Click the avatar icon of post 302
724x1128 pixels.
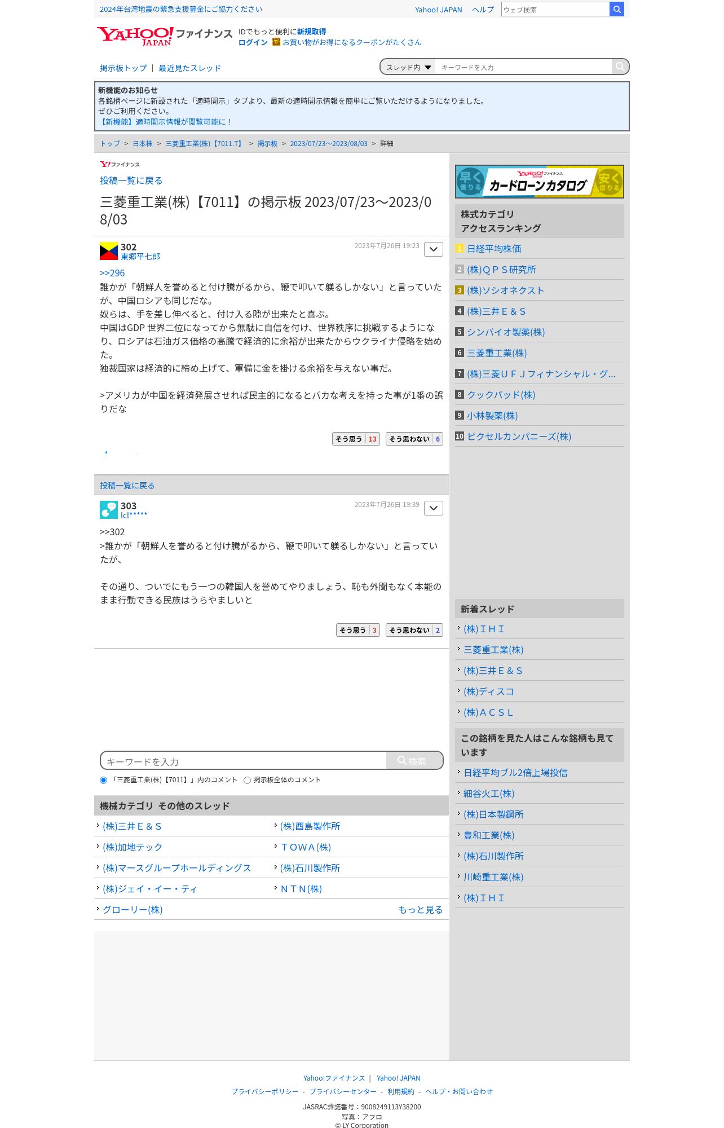pyautogui.click(x=109, y=251)
